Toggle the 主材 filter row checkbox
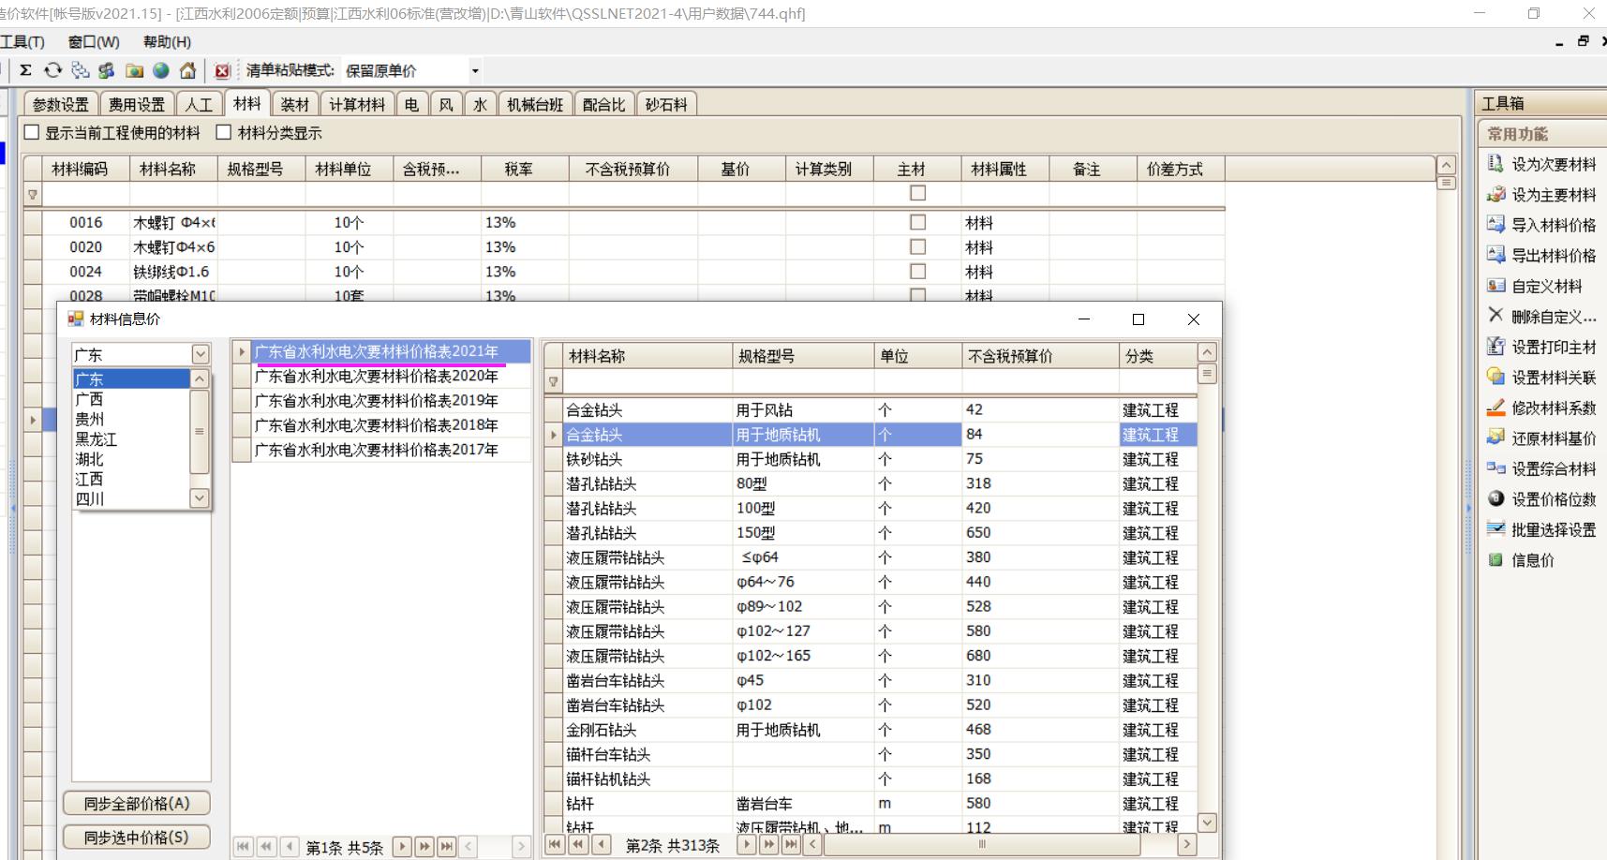This screenshot has height=860, width=1607. point(917,193)
